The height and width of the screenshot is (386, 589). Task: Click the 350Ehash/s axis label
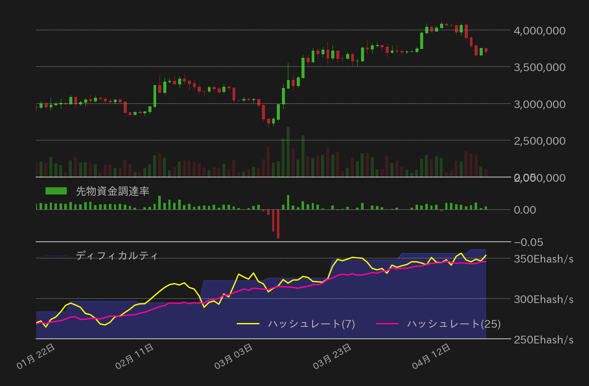543,258
